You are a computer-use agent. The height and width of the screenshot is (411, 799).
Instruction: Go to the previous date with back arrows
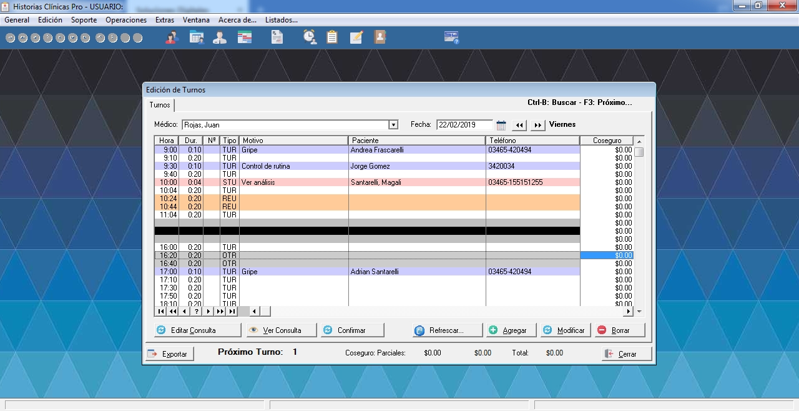click(519, 125)
